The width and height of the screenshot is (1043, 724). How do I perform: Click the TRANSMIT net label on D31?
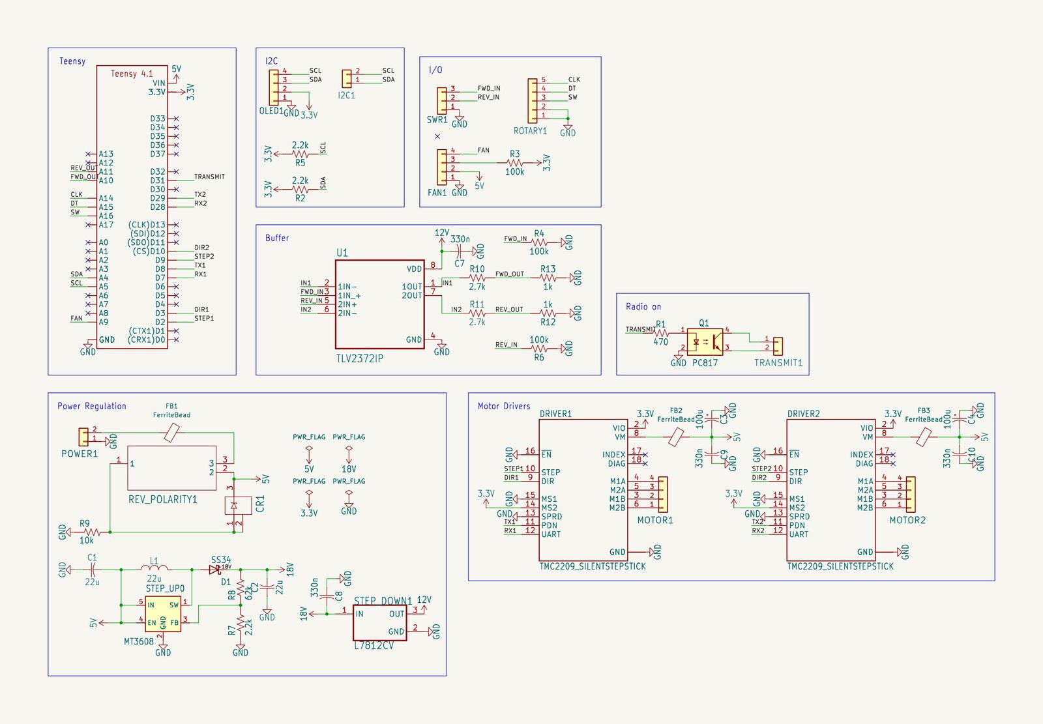pyautogui.click(x=209, y=177)
